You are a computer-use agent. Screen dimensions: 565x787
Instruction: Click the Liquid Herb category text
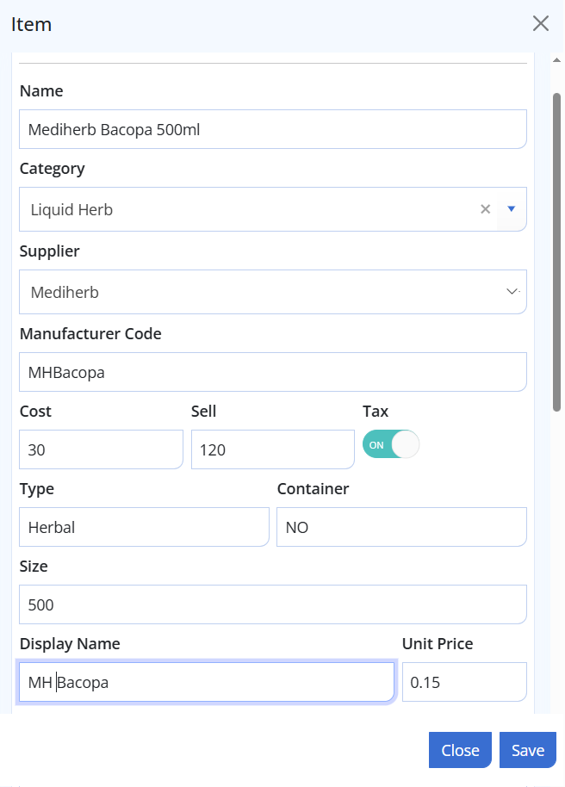tap(71, 210)
